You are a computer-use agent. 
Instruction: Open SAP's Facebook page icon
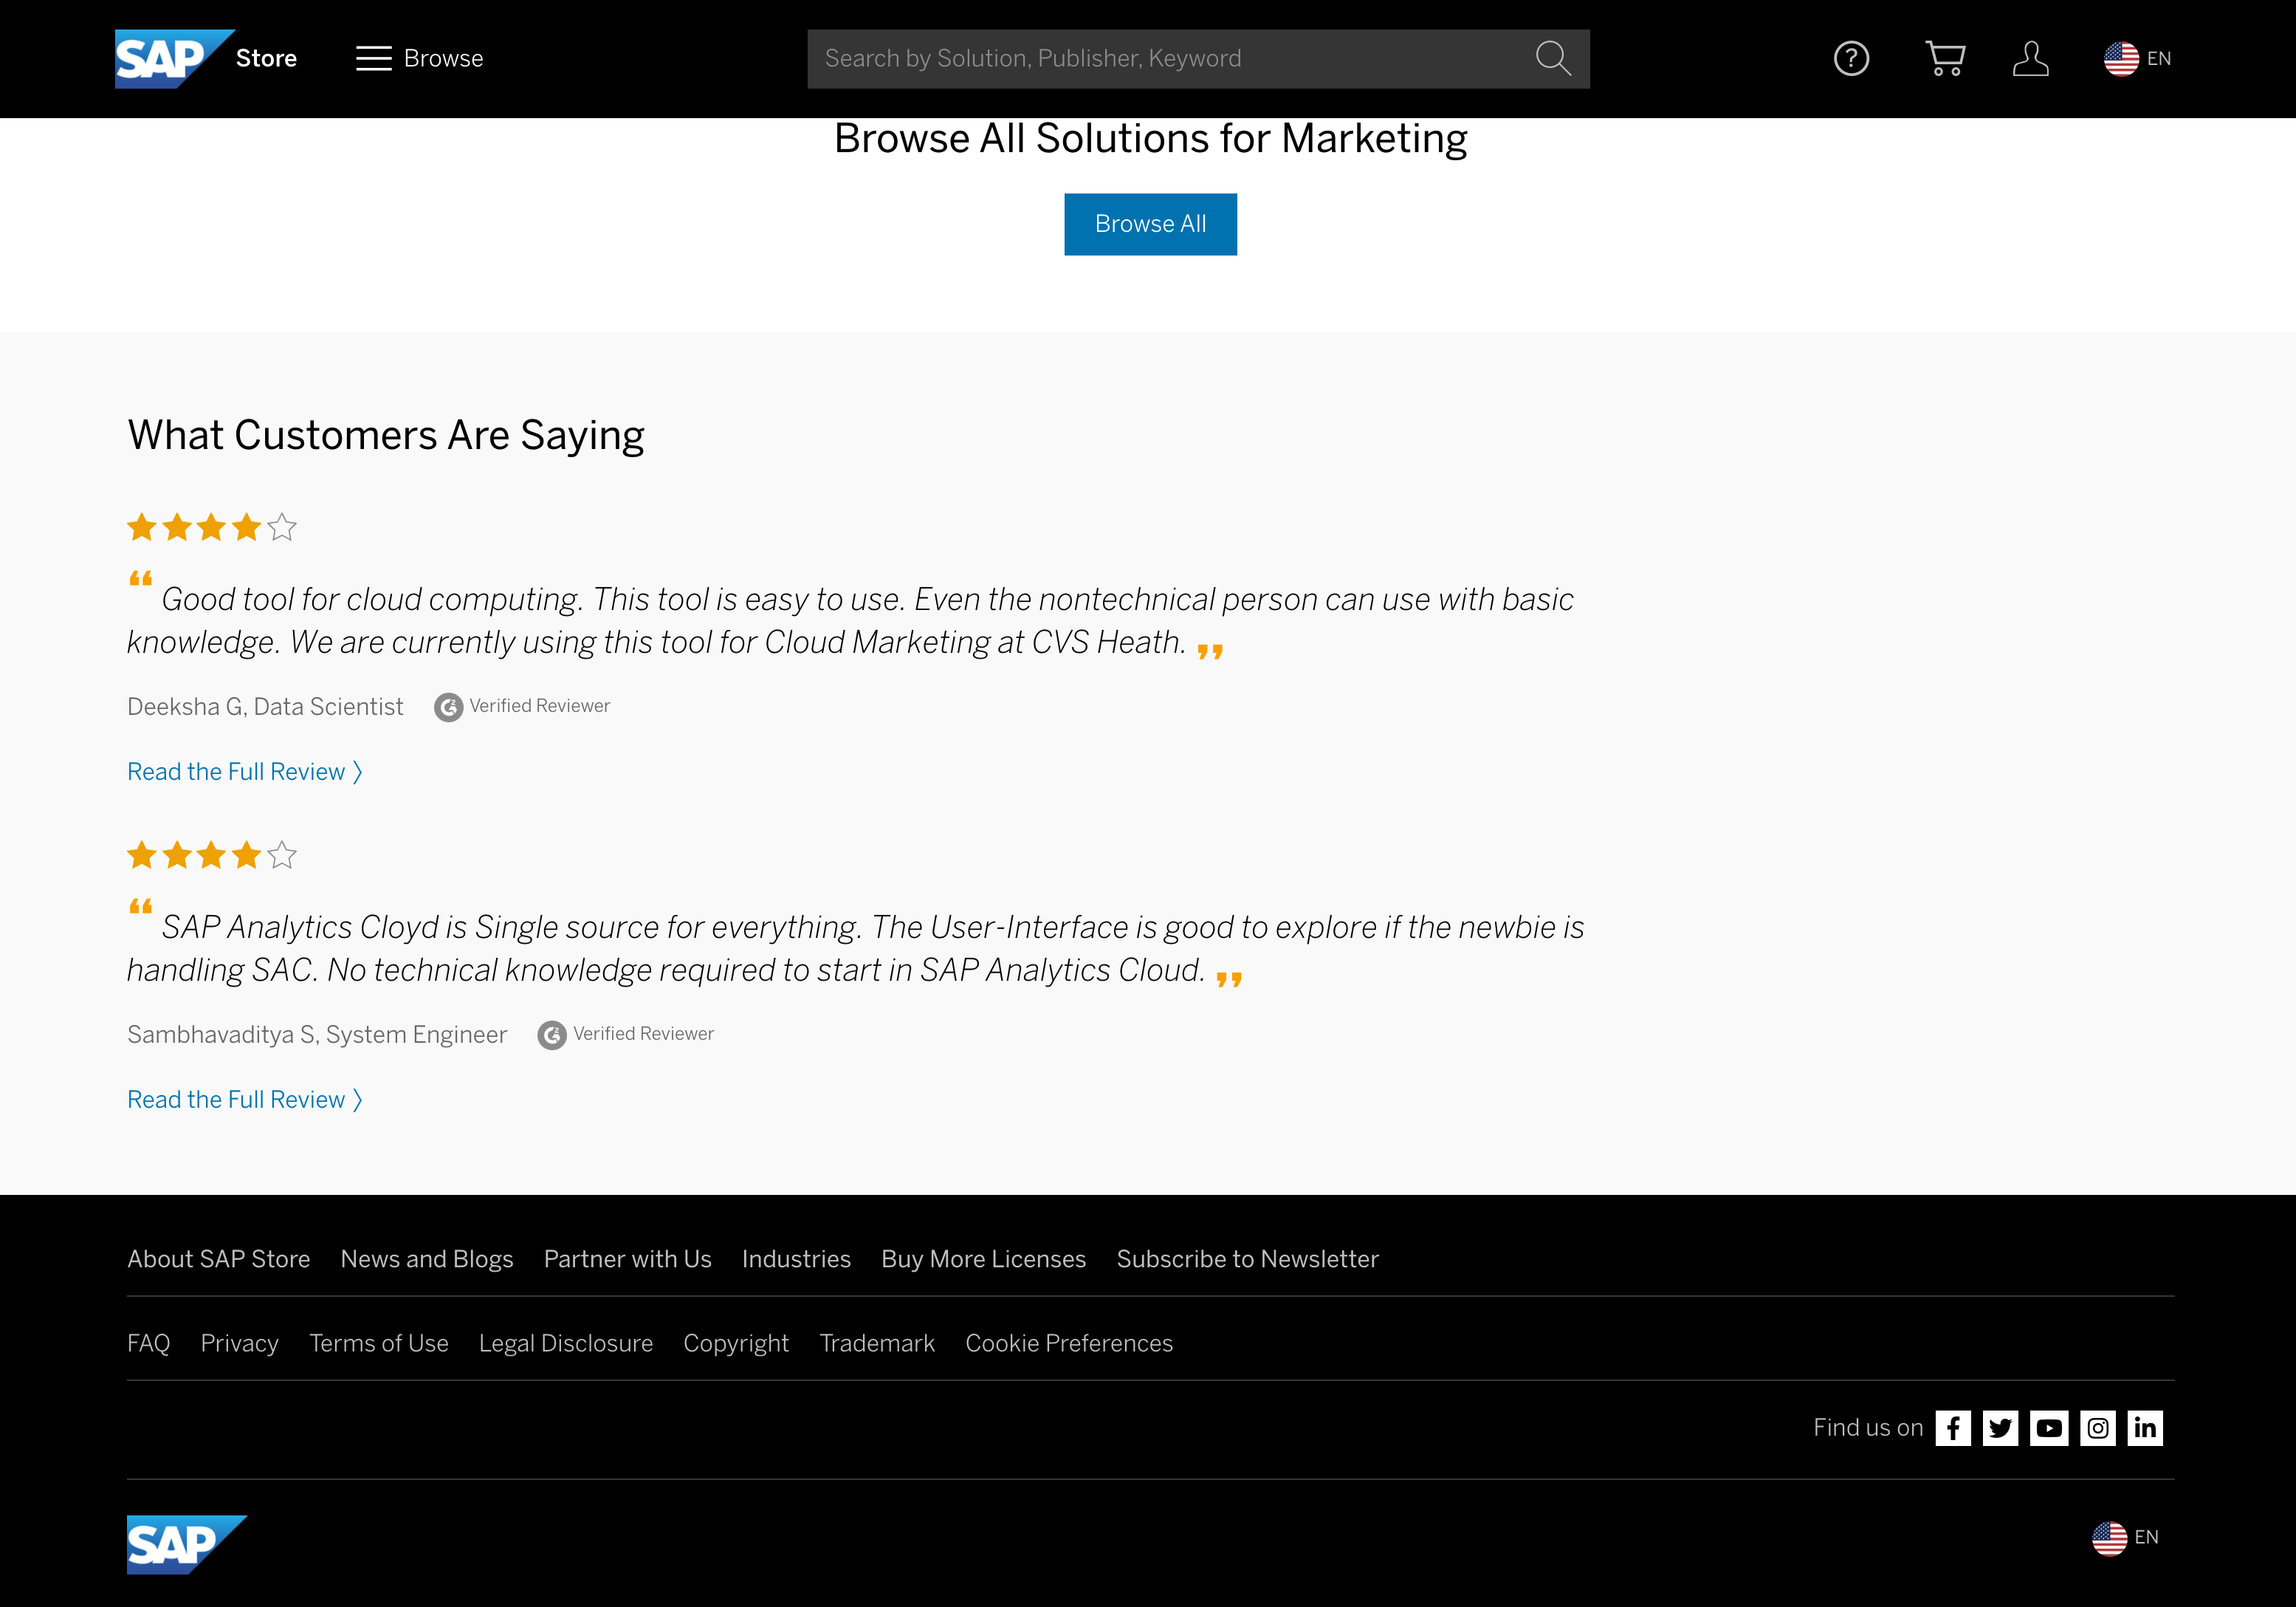pyautogui.click(x=1952, y=1428)
